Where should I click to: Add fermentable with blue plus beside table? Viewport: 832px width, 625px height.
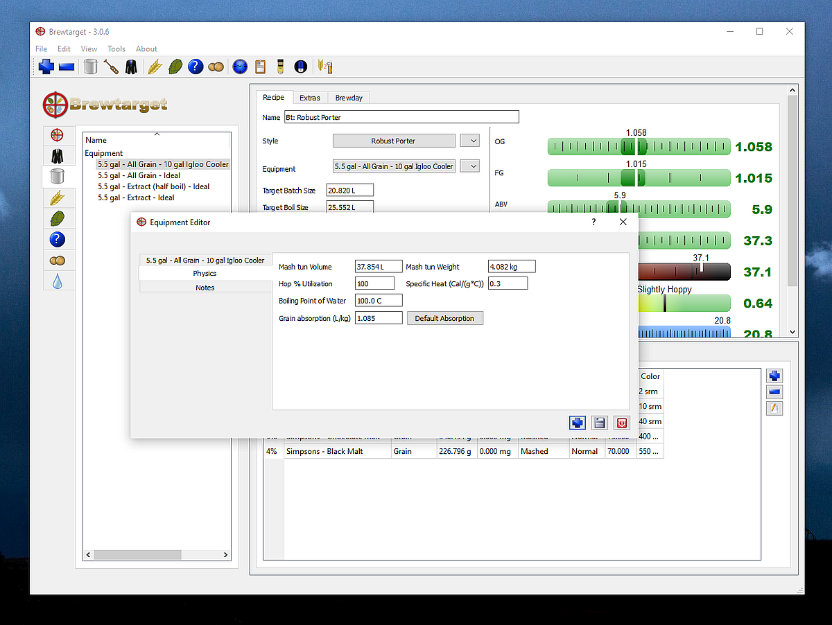[x=774, y=376]
